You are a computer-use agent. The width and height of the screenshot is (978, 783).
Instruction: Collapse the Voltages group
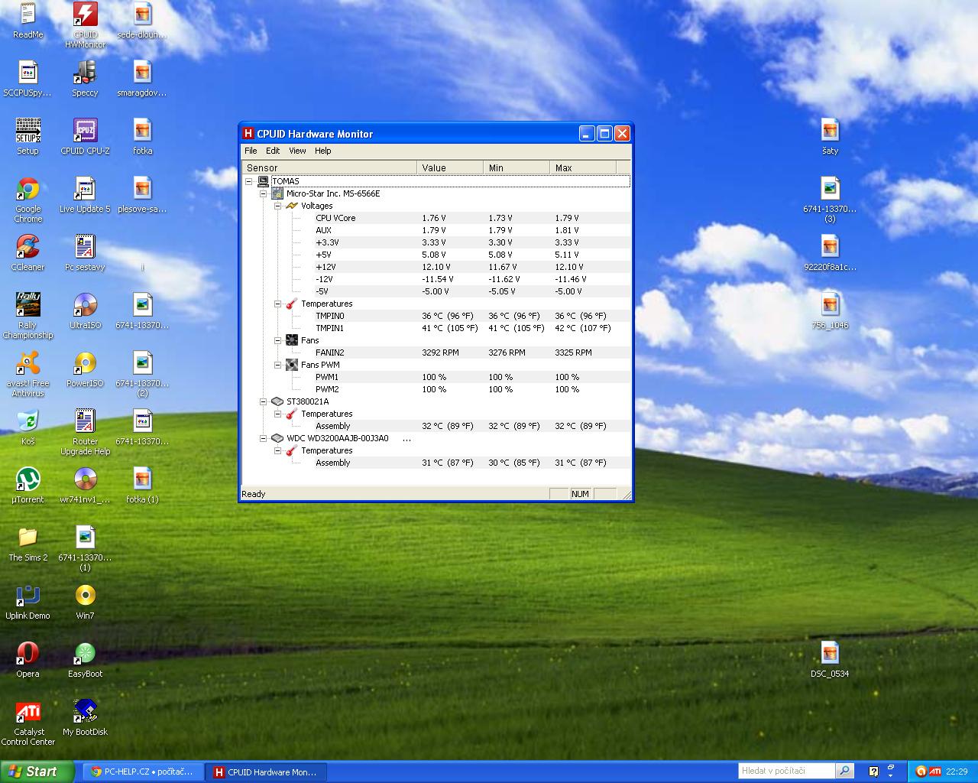[x=278, y=206]
